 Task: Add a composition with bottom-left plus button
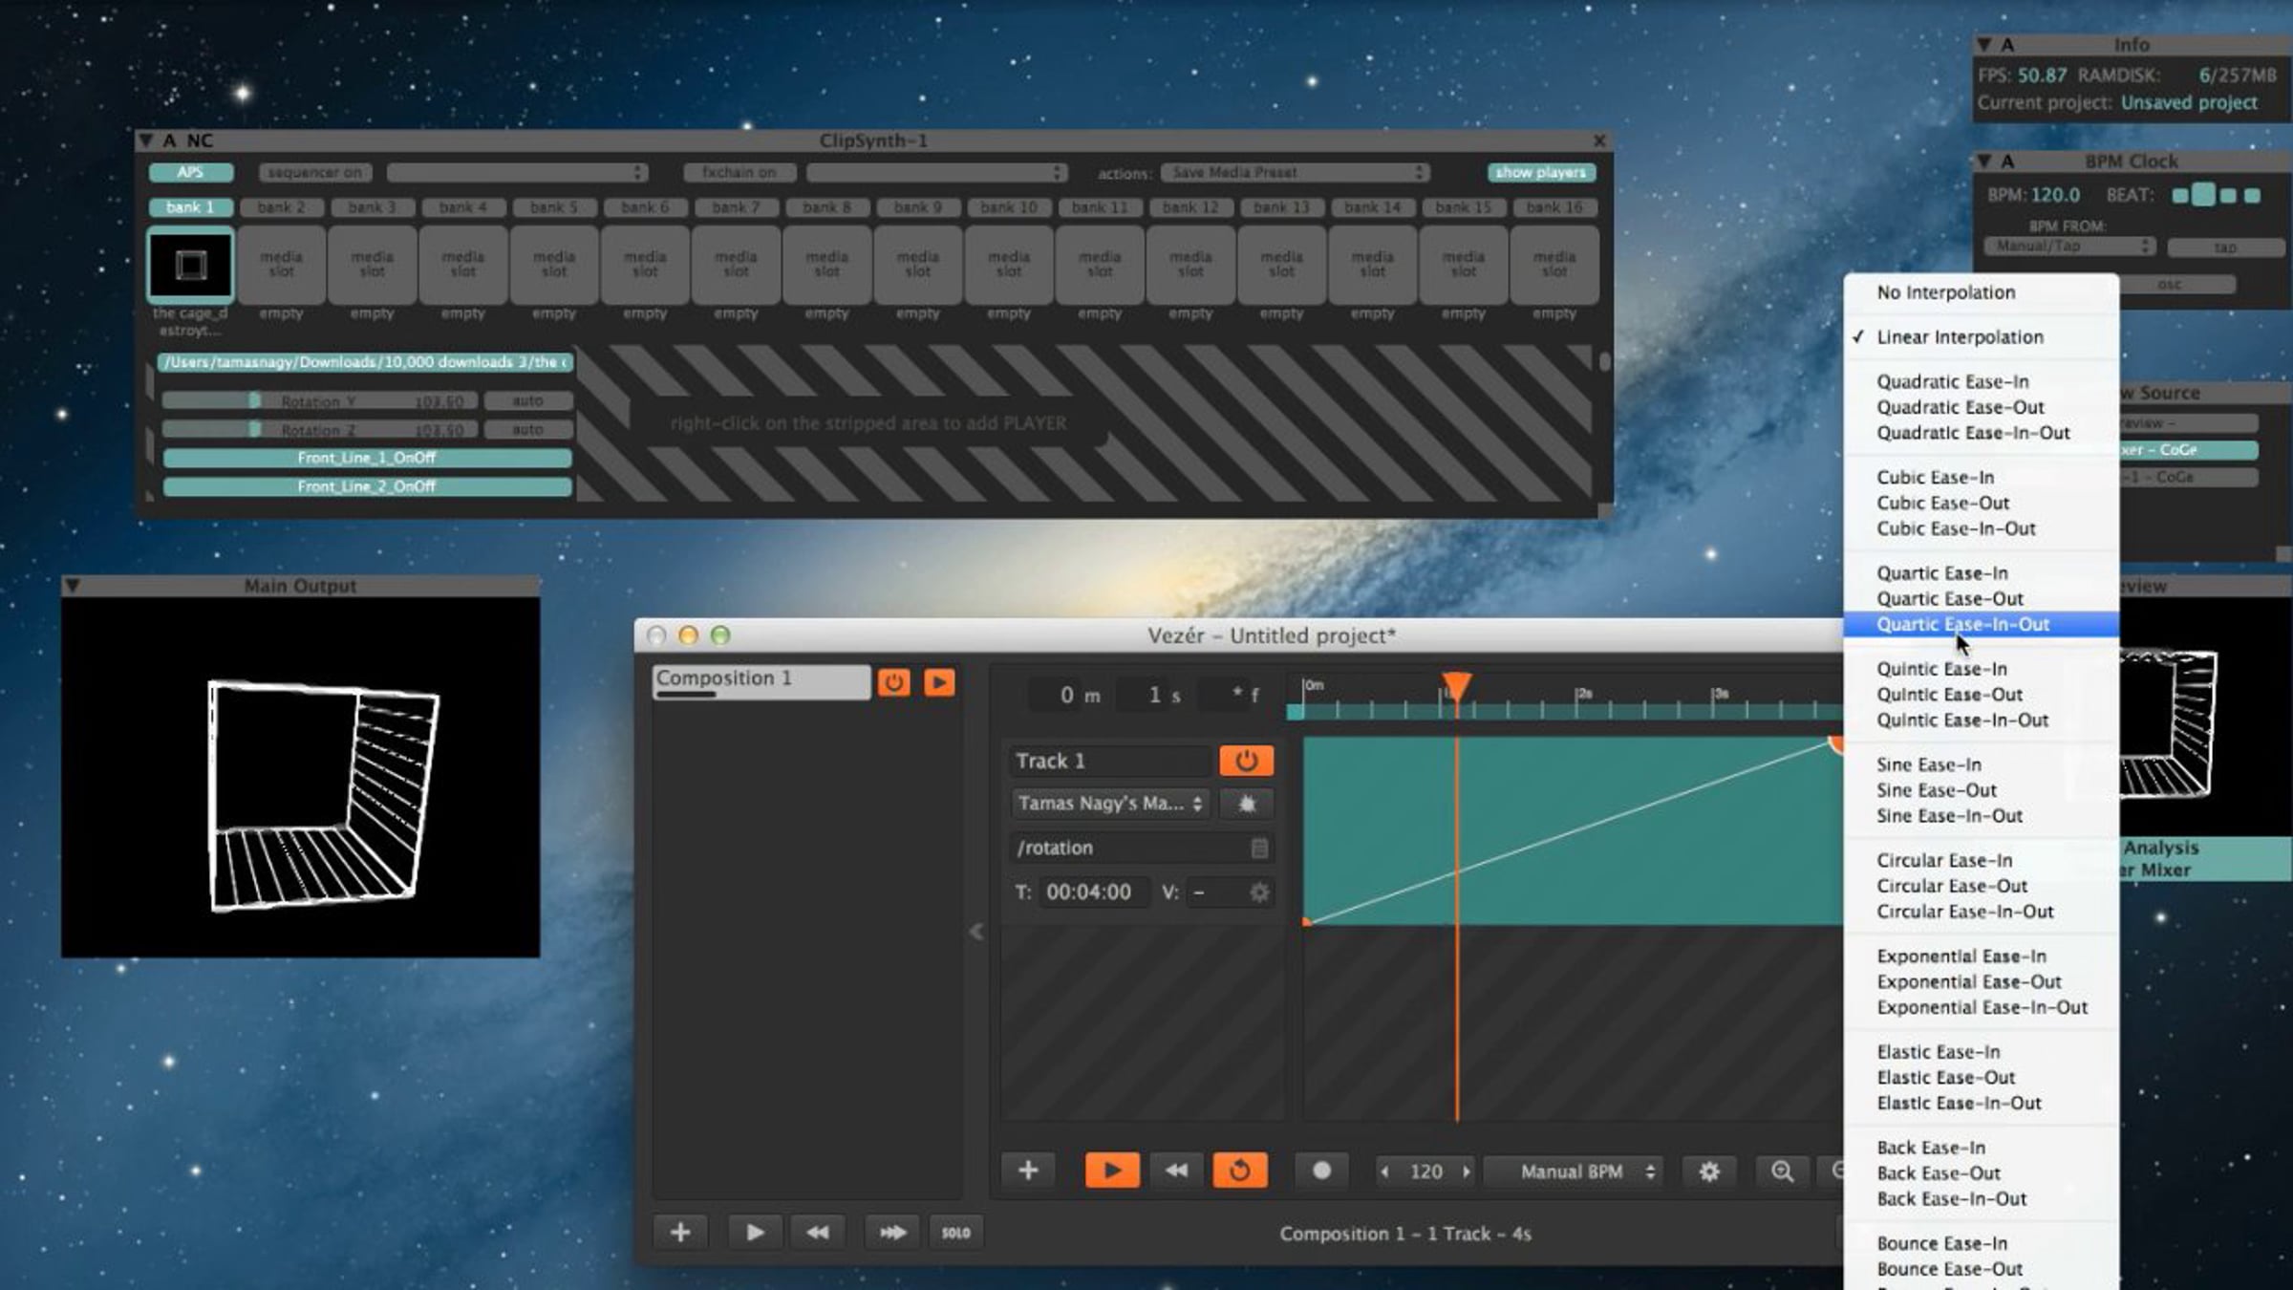tap(680, 1233)
